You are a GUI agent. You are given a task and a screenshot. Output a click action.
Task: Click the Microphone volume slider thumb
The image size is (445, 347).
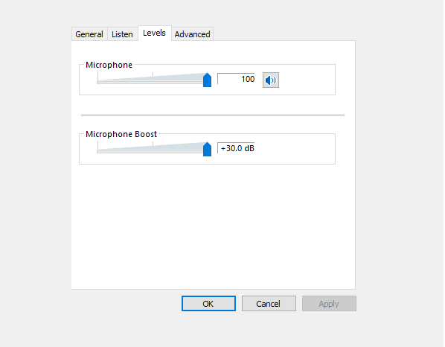(x=207, y=80)
